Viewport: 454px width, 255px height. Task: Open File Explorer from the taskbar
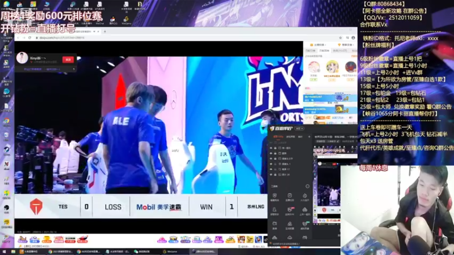(x=13, y=252)
